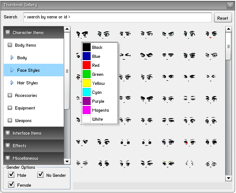The image size is (236, 193).
Task: Click the up arrow of the gallery scrollbar
Action: (228, 29)
